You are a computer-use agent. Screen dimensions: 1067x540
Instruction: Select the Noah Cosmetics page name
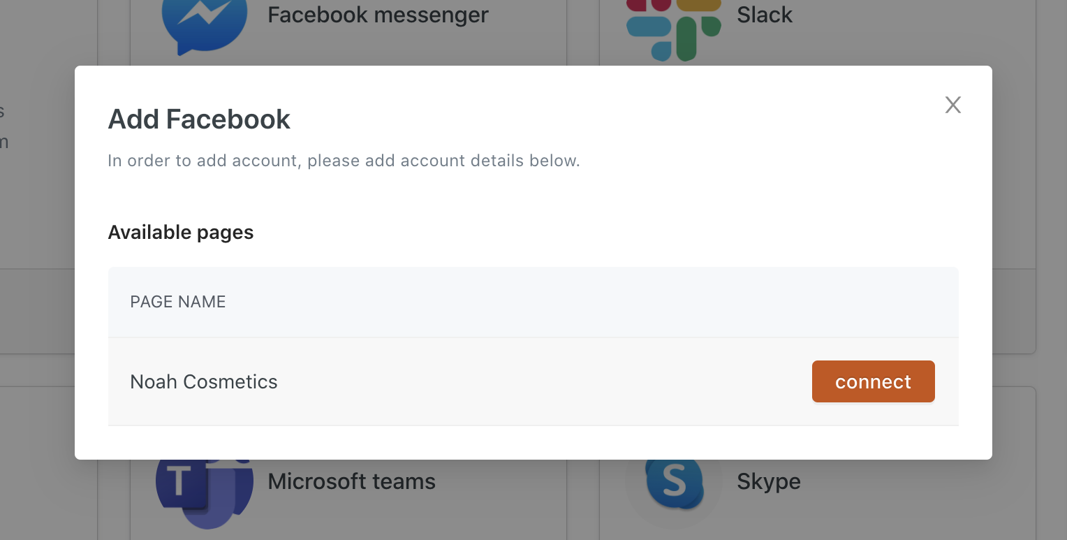click(204, 381)
